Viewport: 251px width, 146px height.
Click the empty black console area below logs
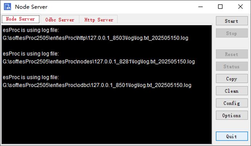coord(107,116)
